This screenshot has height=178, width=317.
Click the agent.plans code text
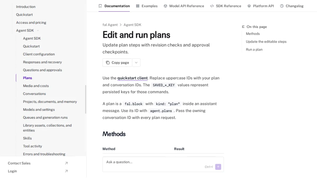pyautogui.click(x=161, y=111)
